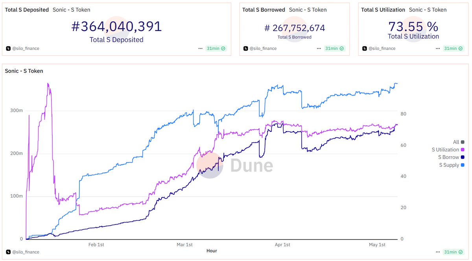472x261 pixels.
Task: Click the silo_finance avatar in Total S Utilization panel
Action: (x=364, y=49)
